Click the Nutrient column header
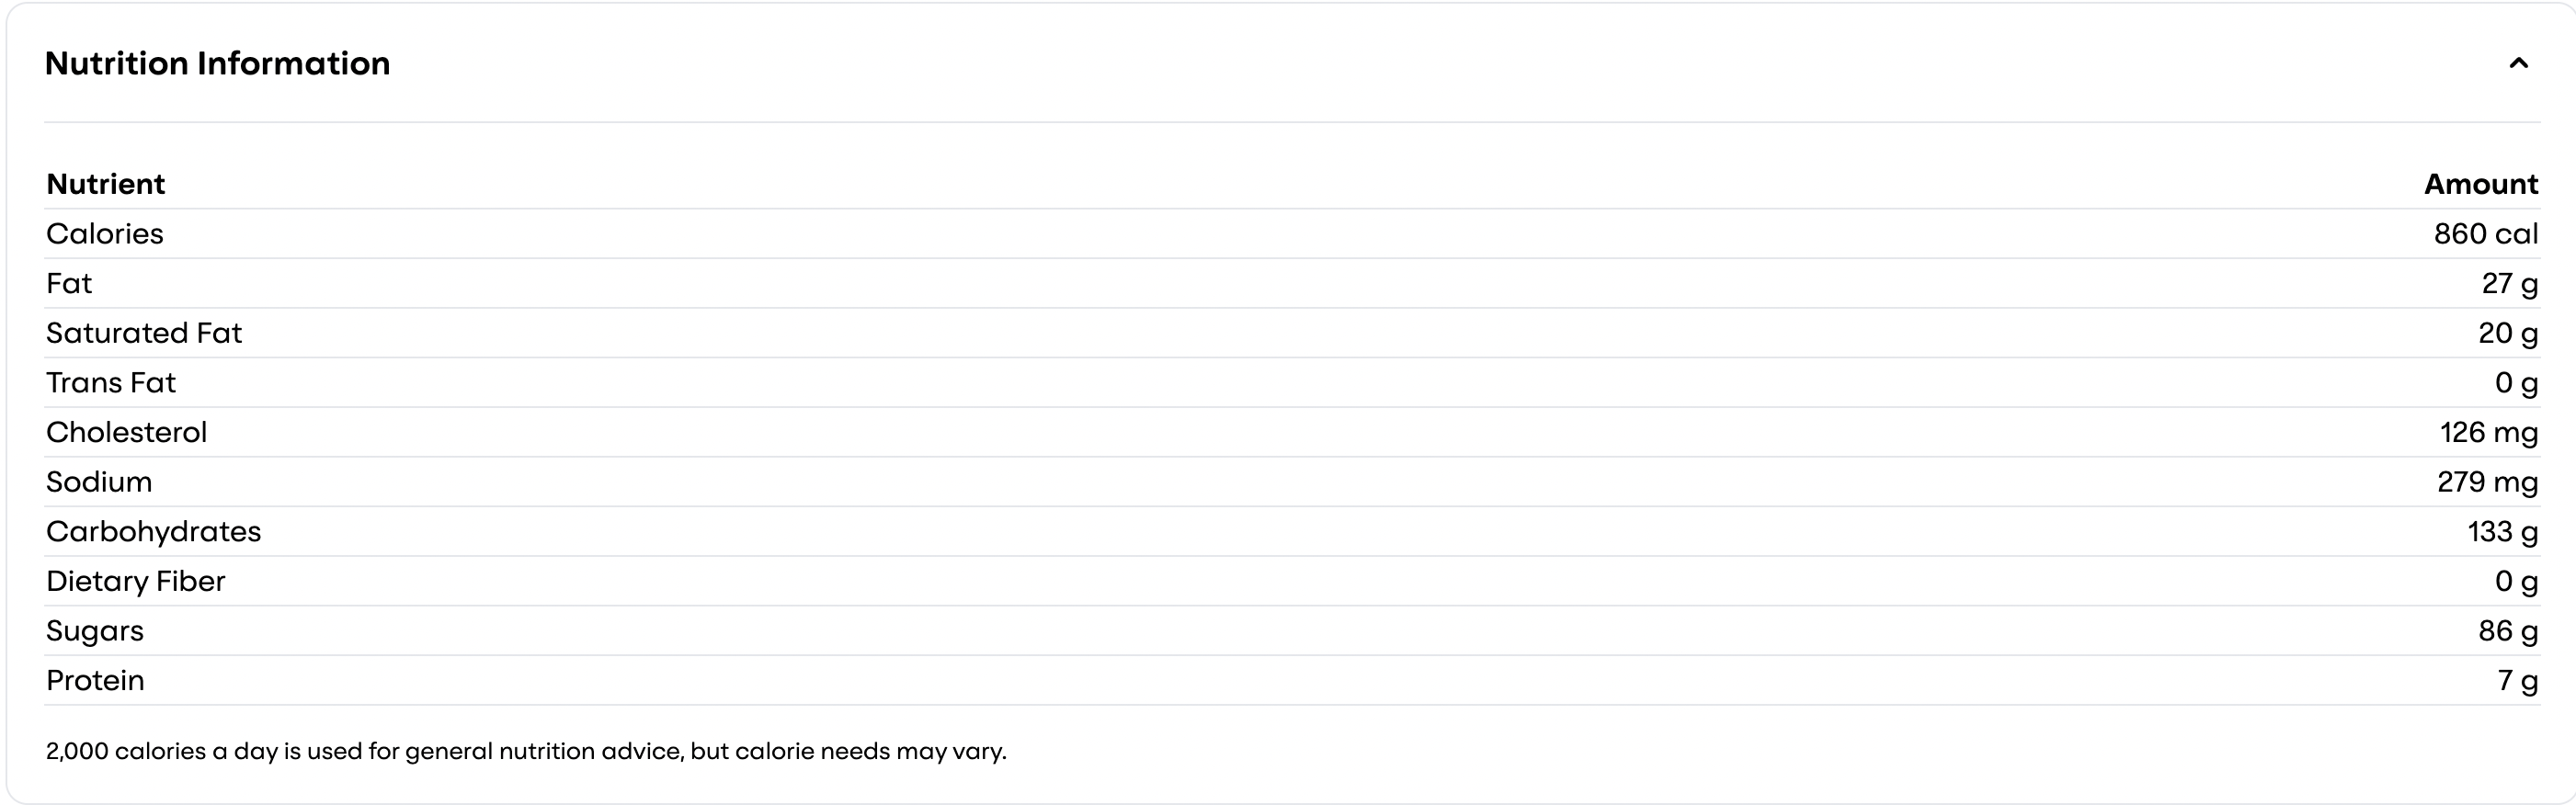Viewport: 2576px width, 805px height. click(x=106, y=184)
